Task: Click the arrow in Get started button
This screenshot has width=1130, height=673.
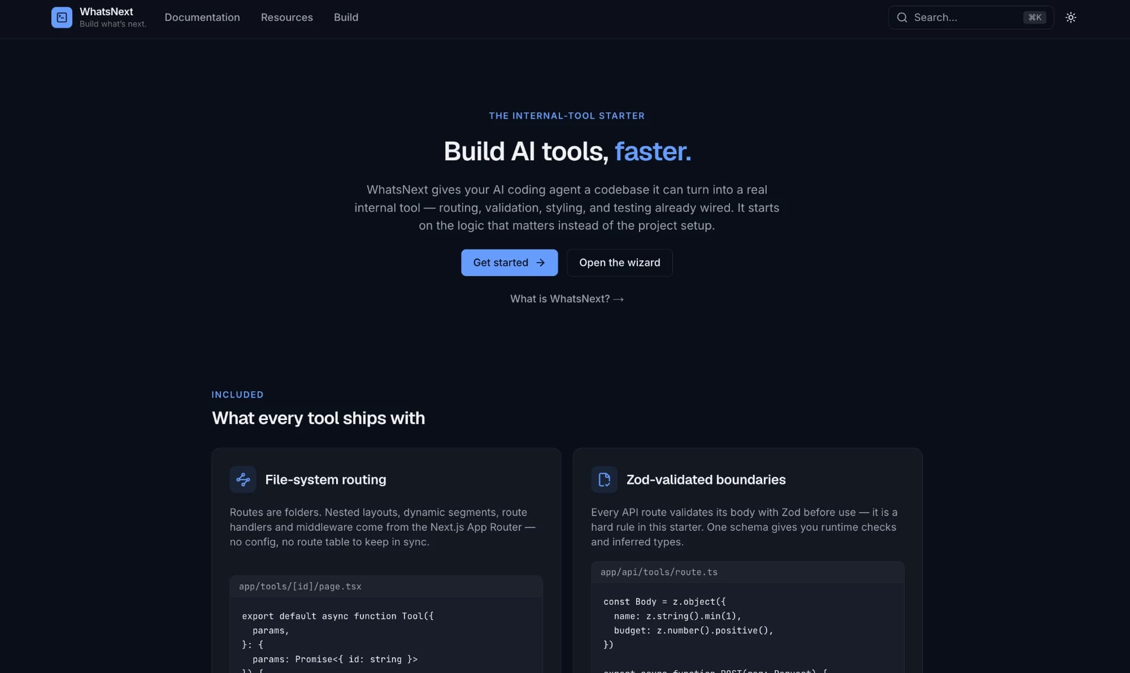Action: tap(541, 263)
